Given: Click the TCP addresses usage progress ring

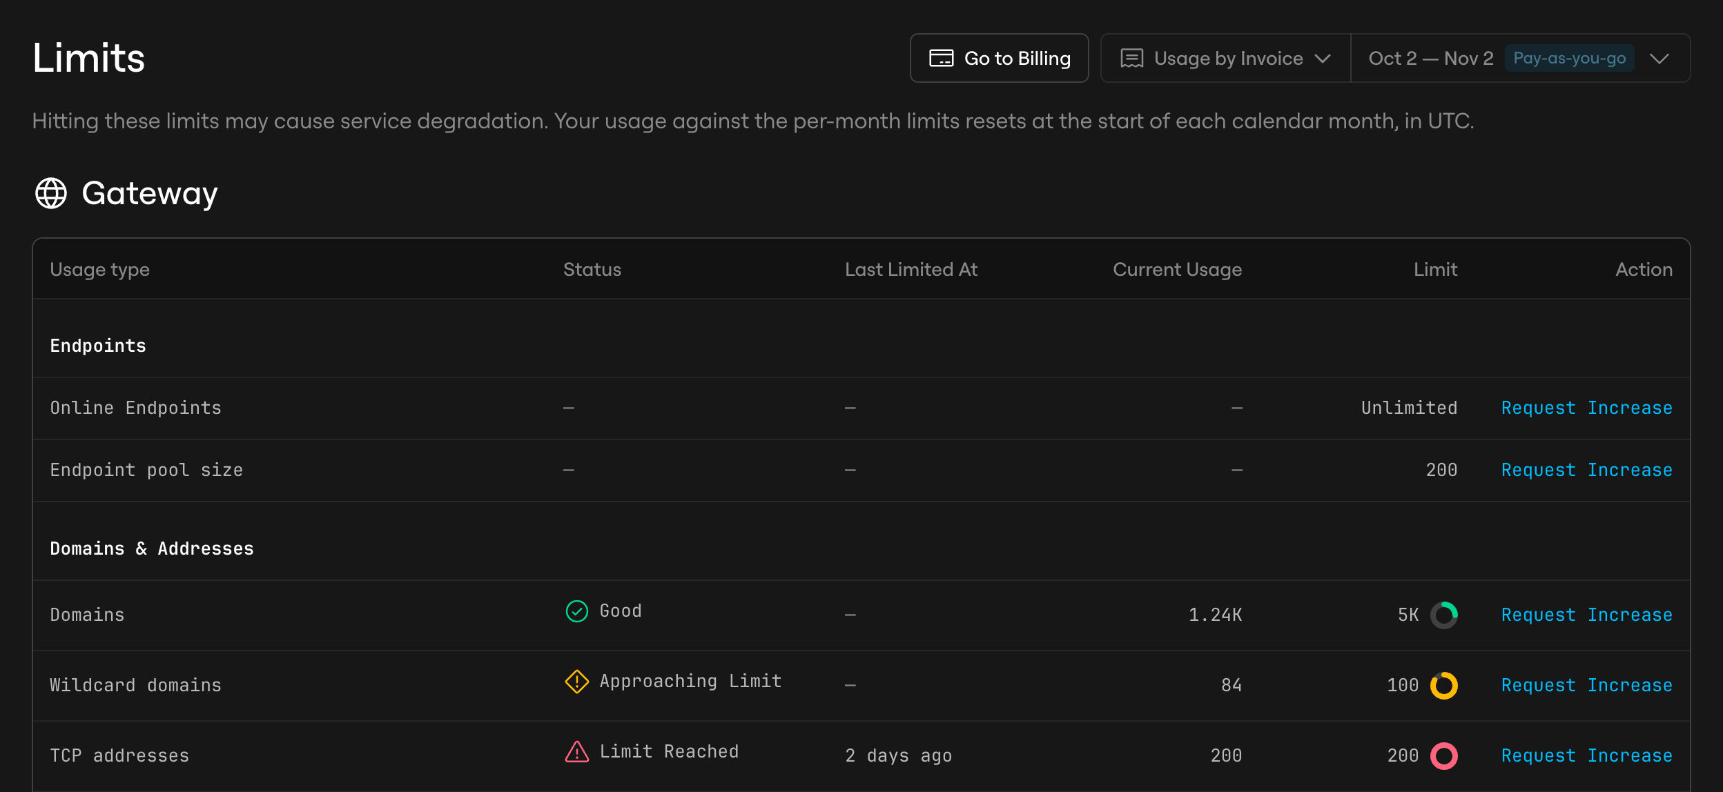Looking at the screenshot, I should [x=1444, y=755].
